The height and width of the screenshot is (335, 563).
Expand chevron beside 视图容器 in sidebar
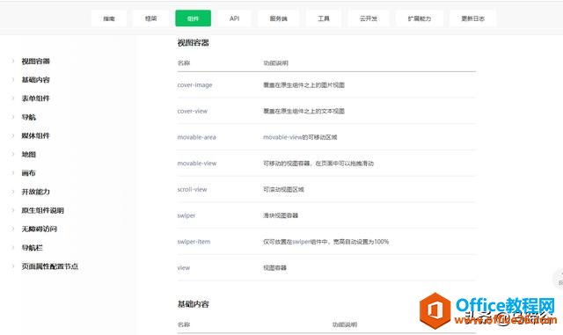[13, 61]
